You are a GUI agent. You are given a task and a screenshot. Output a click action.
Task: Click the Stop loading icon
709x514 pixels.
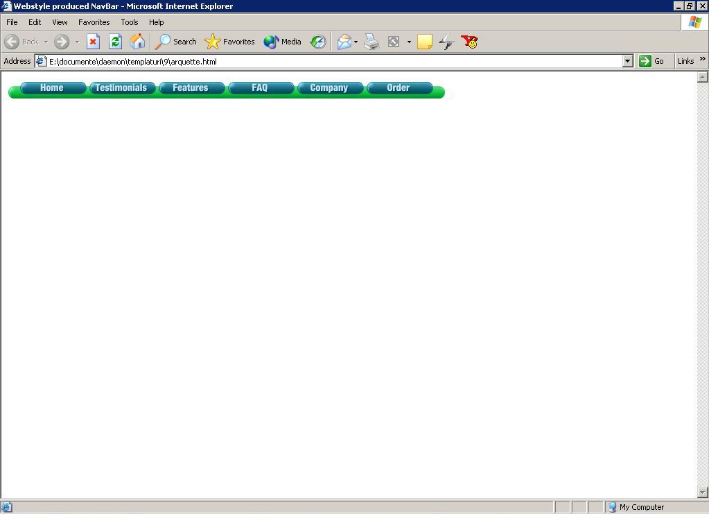[93, 42]
